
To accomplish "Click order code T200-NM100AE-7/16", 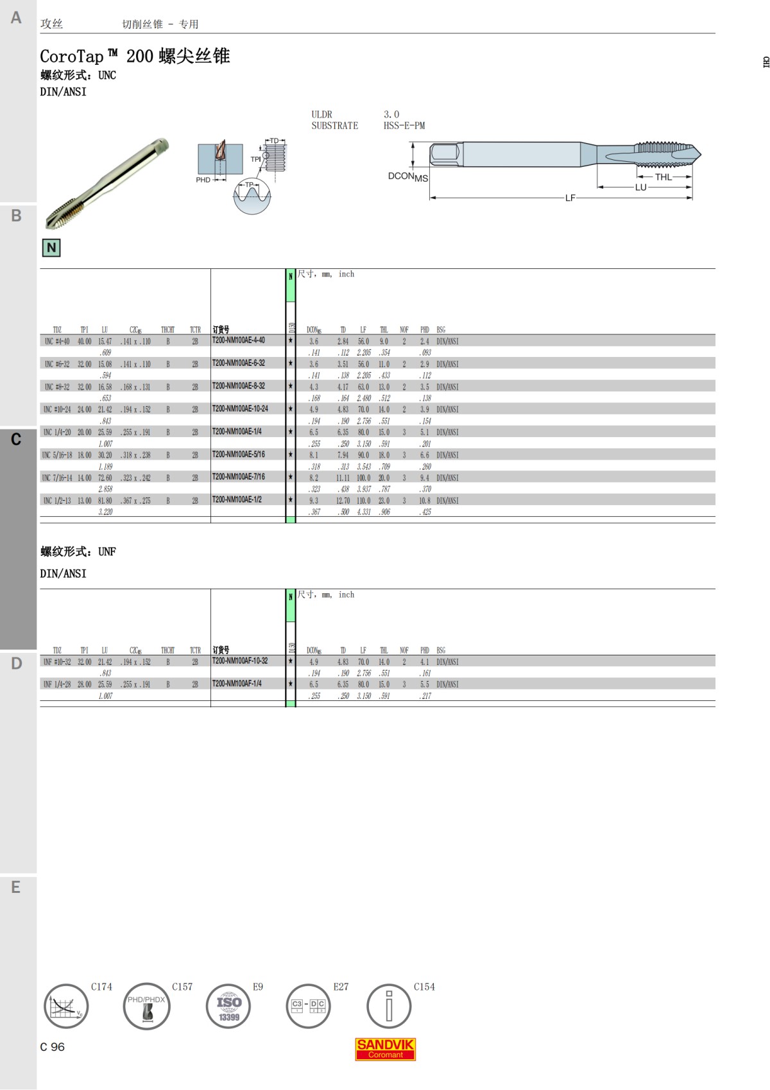I will click(x=239, y=477).
